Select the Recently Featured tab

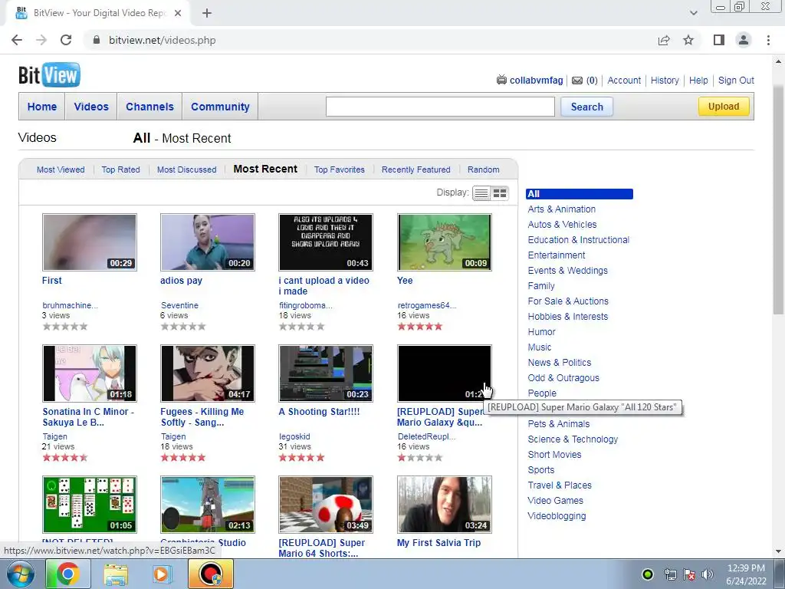point(416,169)
